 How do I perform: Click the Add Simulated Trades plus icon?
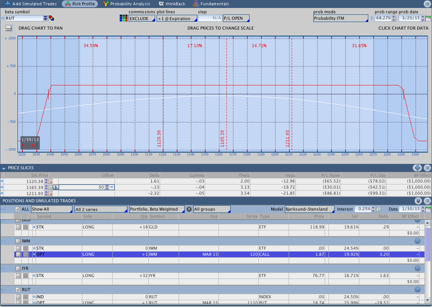click(x=8, y=3)
